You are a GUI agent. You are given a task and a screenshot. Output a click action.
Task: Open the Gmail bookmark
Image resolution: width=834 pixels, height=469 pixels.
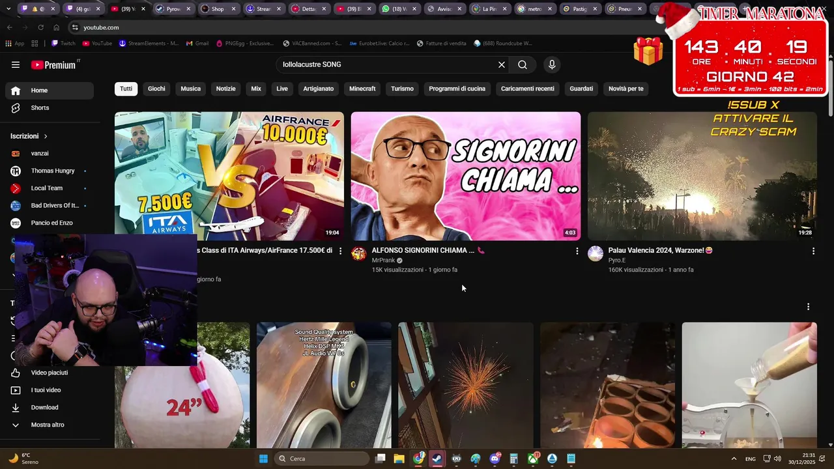pos(197,44)
